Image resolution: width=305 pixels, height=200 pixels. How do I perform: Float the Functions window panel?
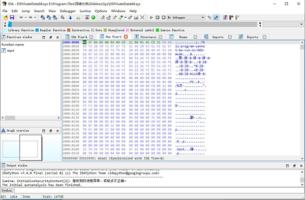pos(50,37)
